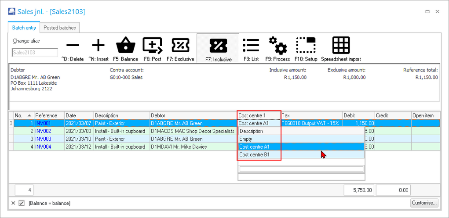Click the Customise... button
The image size is (449, 218).
coord(424,203)
